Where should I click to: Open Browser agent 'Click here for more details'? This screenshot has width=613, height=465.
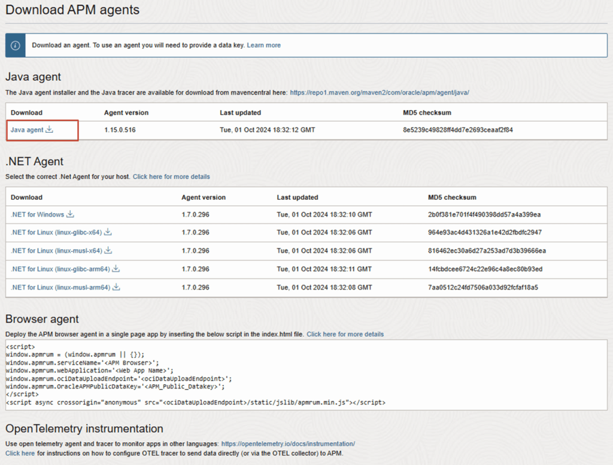click(345, 334)
